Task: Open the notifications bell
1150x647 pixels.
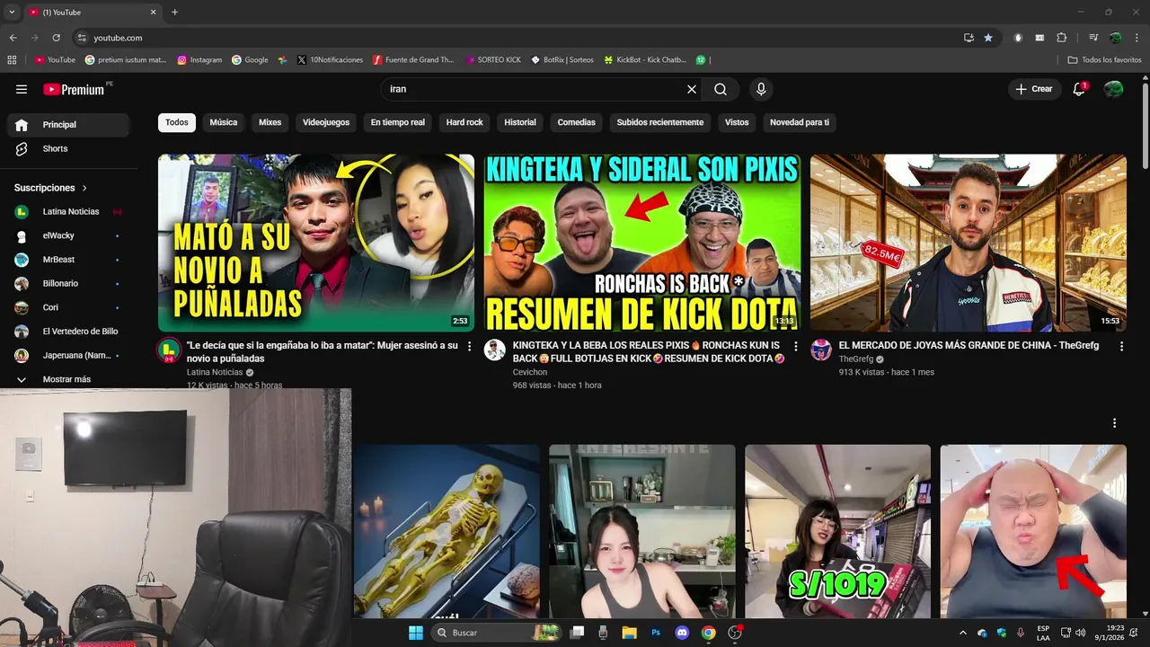Action: coord(1080,89)
